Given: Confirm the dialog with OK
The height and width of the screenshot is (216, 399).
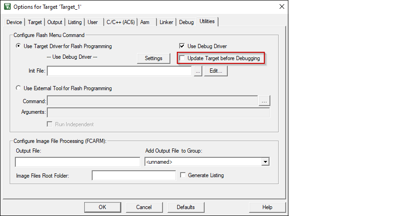Looking at the screenshot, I should tap(102, 207).
